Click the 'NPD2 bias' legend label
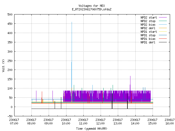 coord(148,25)
